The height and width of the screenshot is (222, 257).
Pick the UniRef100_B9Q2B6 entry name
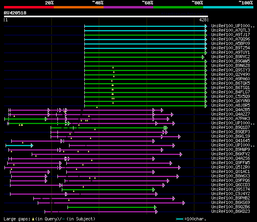[x=230, y=207]
